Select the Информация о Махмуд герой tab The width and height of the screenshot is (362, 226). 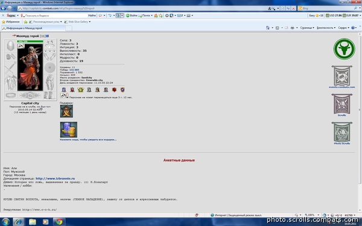click(33, 28)
